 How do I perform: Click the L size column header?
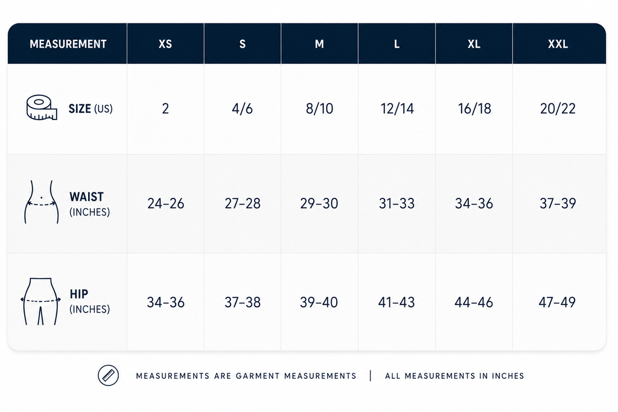(x=397, y=43)
